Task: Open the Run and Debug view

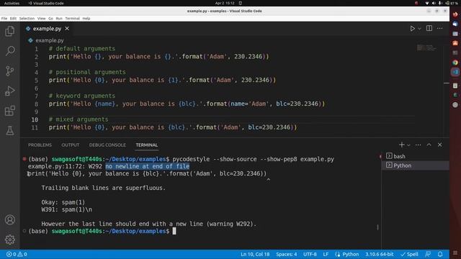Action: [9, 91]
